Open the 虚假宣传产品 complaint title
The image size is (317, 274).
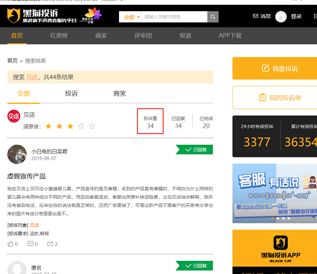pos(27,176)
